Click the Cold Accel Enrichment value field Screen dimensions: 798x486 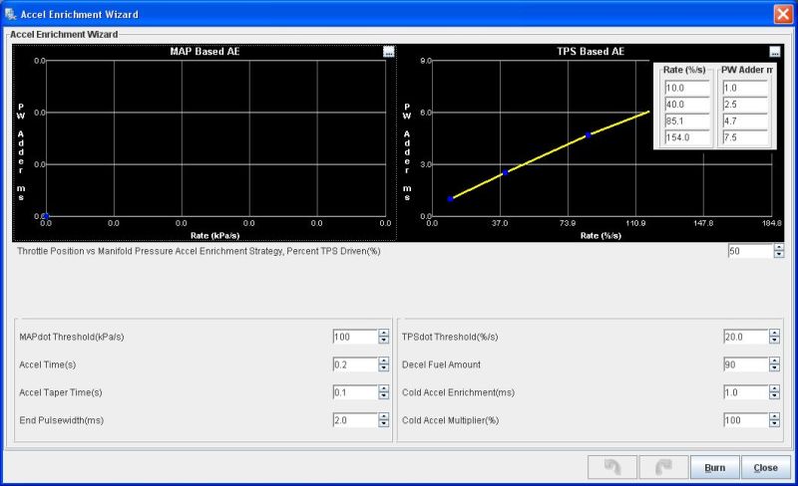tap(745, 392)
